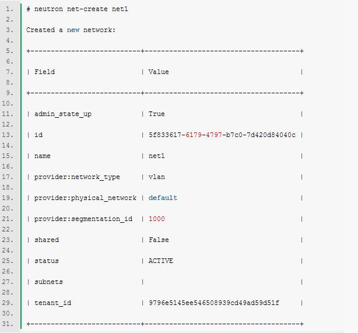Click the network id value starting with 5f833617

(x=222, y=135)
